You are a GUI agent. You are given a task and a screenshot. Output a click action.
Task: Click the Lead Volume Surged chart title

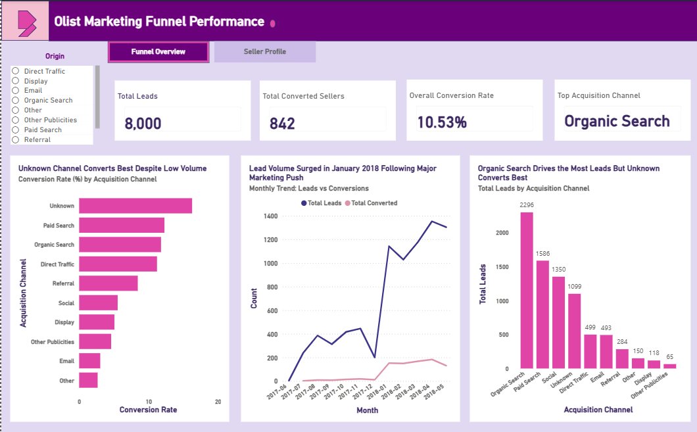343,173
